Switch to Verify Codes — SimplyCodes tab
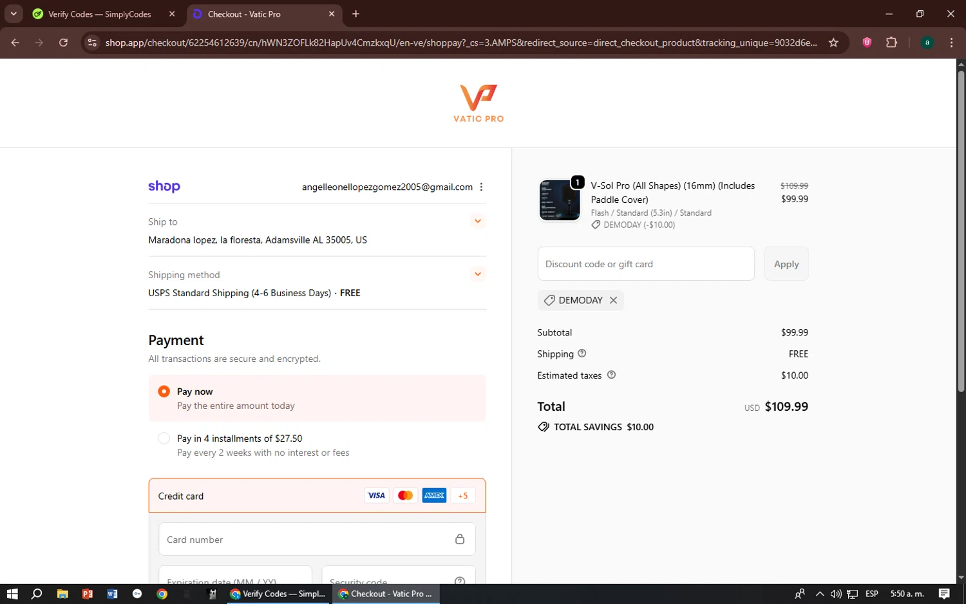The height and width of the screenshot is (604, 966). (x=99, y=14)
